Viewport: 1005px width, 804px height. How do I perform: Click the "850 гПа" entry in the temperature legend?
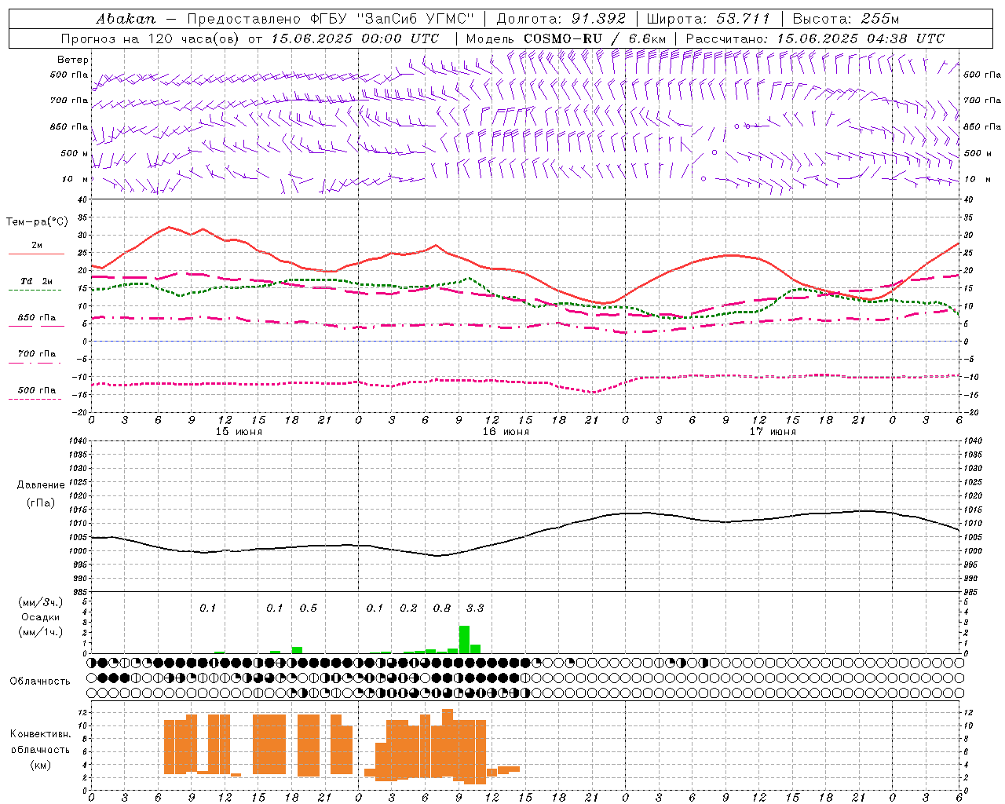tap(37, 318)
